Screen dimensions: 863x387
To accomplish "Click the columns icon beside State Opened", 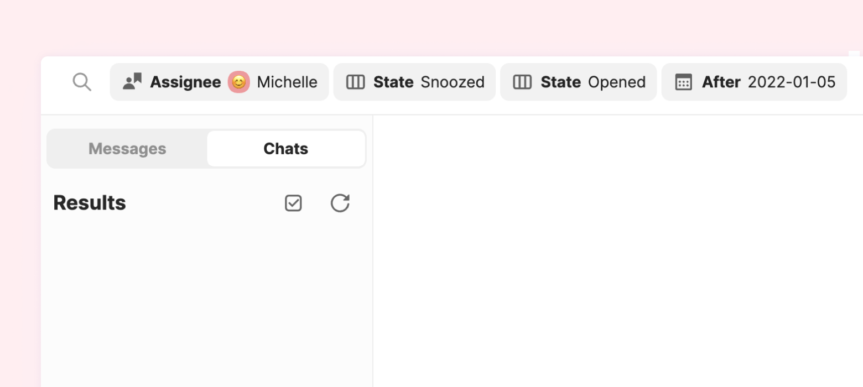I will [522, 82].
